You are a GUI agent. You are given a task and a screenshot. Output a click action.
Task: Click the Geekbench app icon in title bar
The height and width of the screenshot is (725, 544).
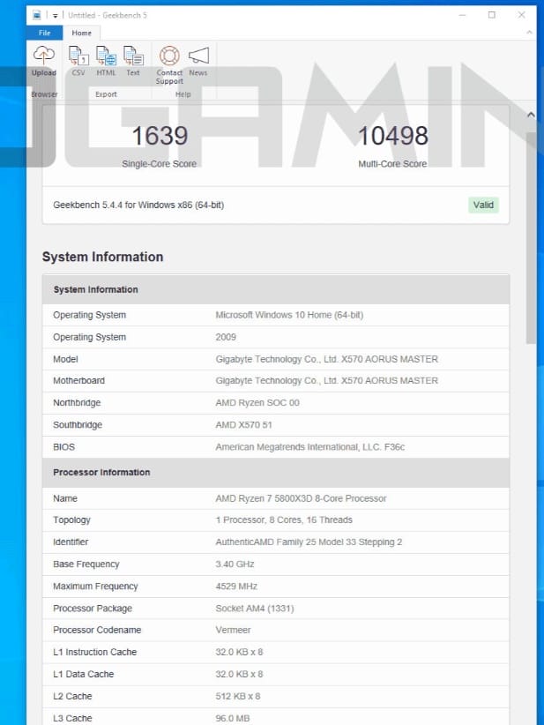click(x=36, y=15)
